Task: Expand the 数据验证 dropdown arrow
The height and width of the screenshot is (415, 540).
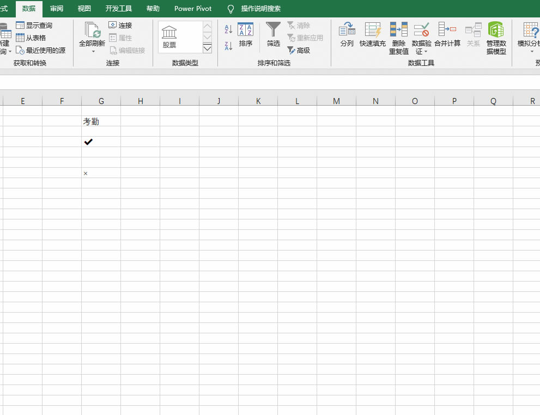Action: (426, 52)
